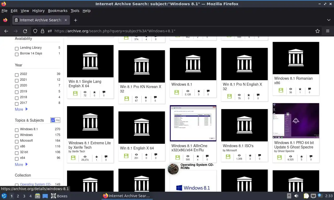
Task: Open Windows 8.1 AllInOne x32/x64 En/Ru title
Action: coord(189,148)
